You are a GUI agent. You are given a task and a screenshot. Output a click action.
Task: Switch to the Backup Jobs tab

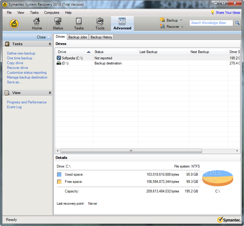coord(78,37)
